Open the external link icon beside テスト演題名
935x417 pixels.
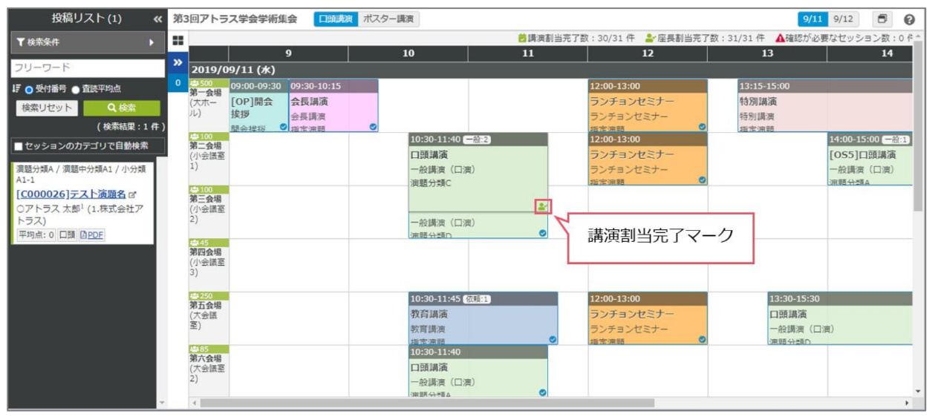coord(133,194)
